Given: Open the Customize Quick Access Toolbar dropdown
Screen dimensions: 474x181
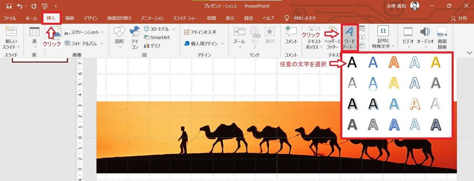Looking at the screenshot, I should (55, 6).
